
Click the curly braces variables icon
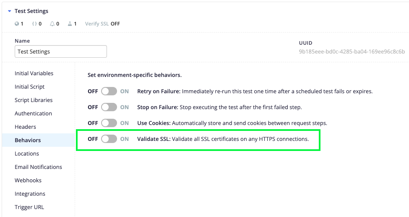pyautogui.click(x=34, y=24)
